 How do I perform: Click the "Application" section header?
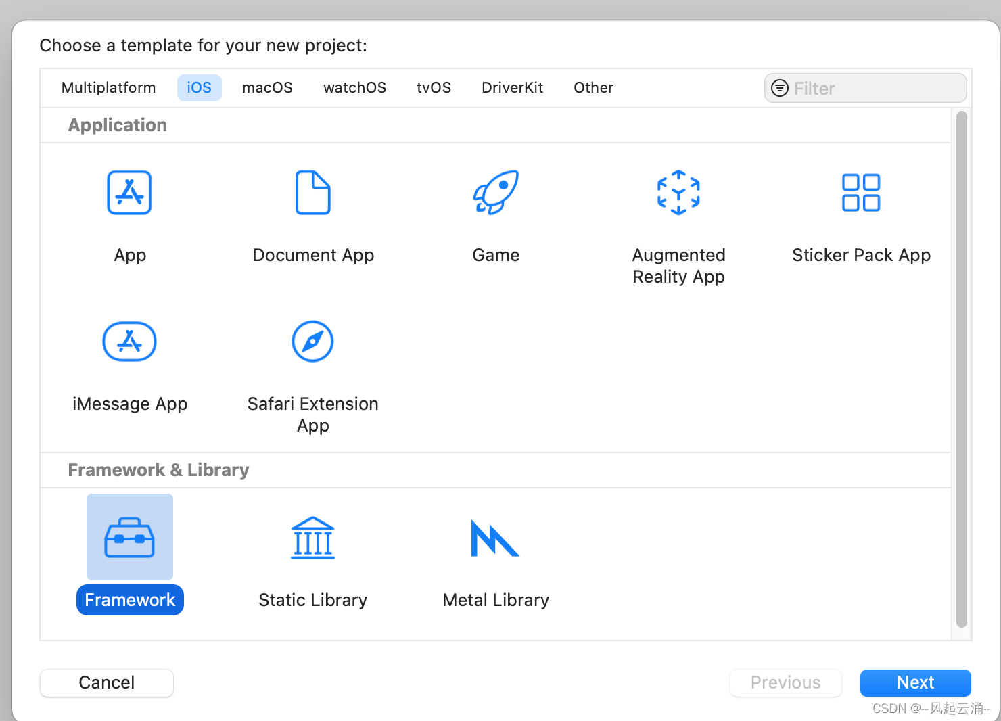point(117,125)
